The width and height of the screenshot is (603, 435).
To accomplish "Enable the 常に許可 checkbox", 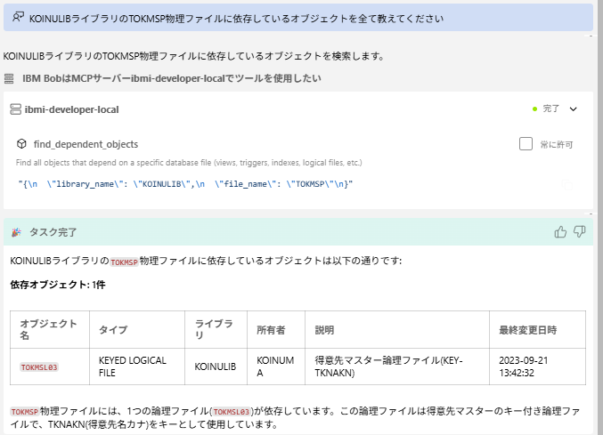I will [x=526, y=144].
